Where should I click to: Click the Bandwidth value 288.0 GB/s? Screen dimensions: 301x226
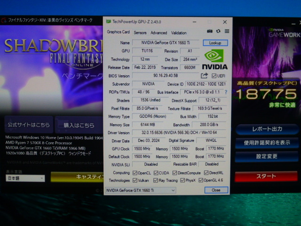(209, 124)
